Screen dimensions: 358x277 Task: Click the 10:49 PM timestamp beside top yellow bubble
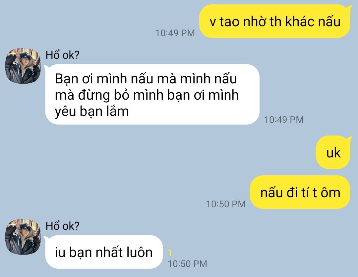[175, 33]
